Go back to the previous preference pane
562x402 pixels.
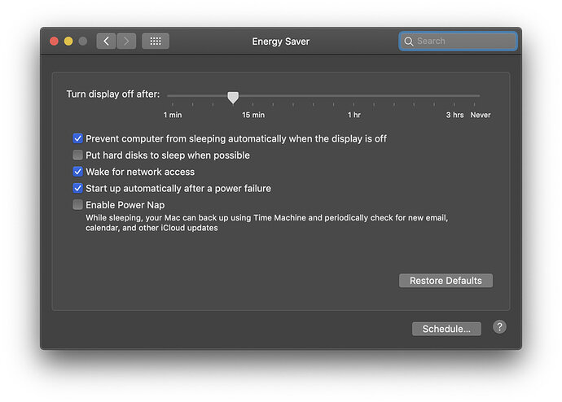(106, 41)
